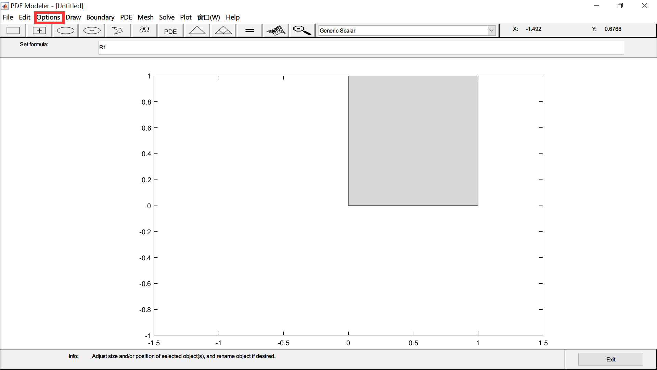Image resolution: width=657 pixels, height=370 pixels.
Task: Select the Rectangle draw tool
Action: (13, 30)
